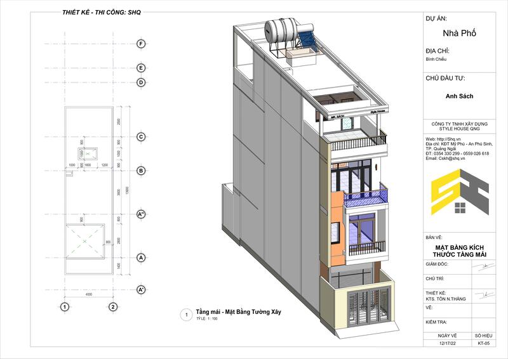Click the ĐỊA CHỈ label

tap(438, 51)
